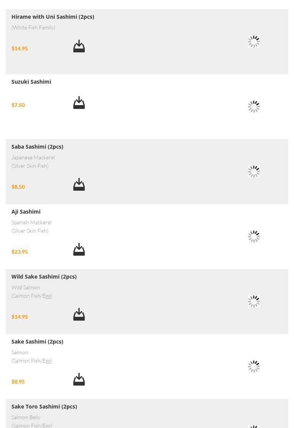
Task: Click the $23.95 price of Aji Sashimi
Action: click(19, 252)
